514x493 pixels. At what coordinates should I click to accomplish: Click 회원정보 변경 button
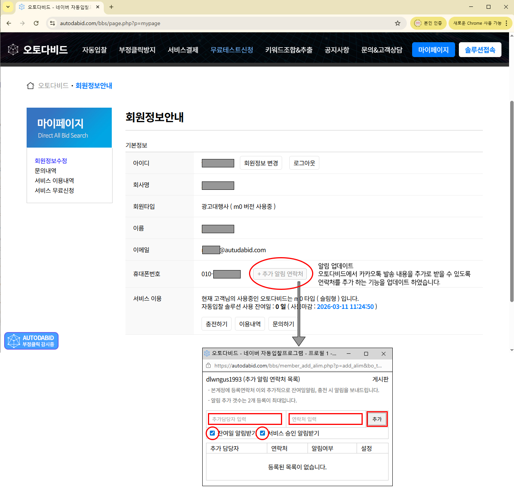click(261, 163)
